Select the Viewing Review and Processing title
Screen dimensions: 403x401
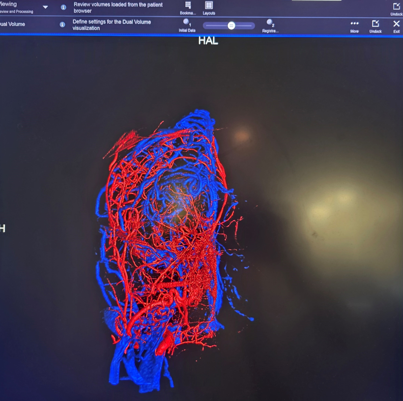coord(15,7)
